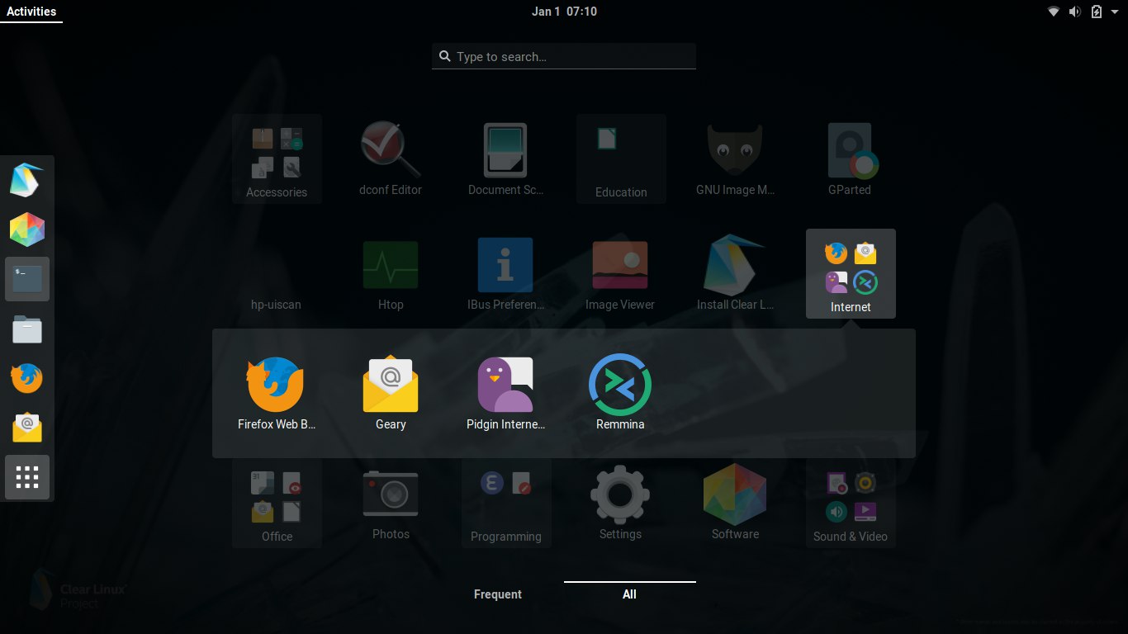The image size is (1128, 634).
Task: Open Settings application
Action: tap(620, 503)
